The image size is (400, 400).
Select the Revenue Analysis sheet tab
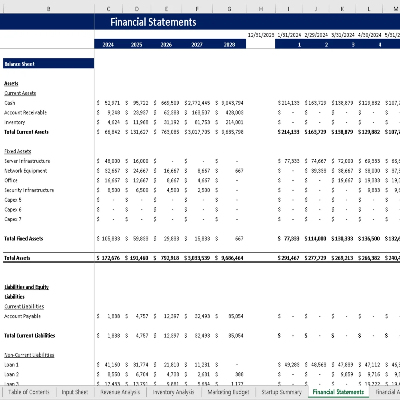[x=120, y=392]
